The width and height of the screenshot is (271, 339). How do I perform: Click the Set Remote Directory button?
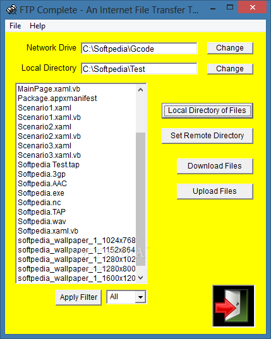pos(207,136)
